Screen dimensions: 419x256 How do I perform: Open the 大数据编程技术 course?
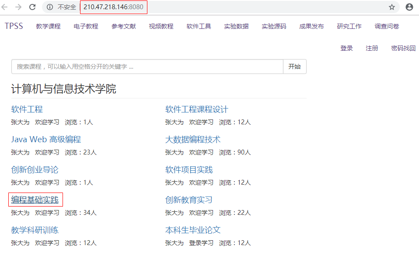tap(193, 139)
